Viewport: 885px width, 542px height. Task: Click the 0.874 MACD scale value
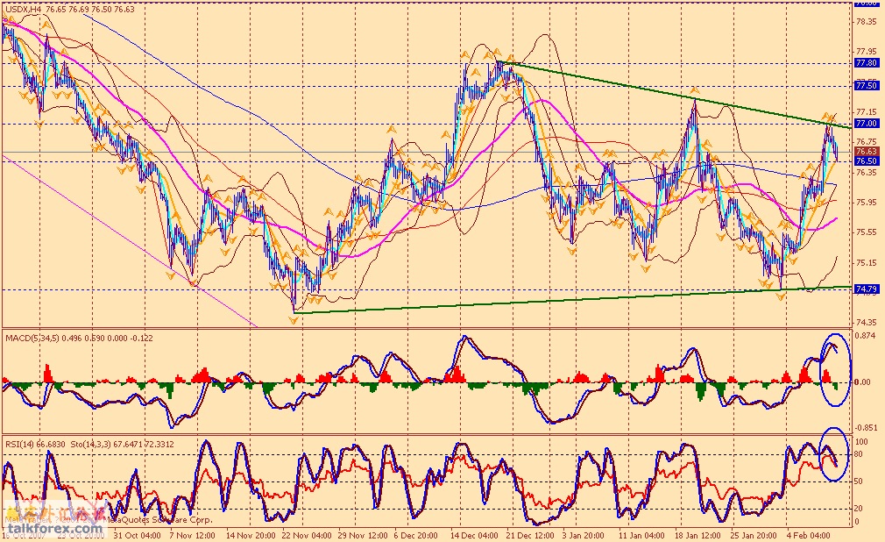867,334
